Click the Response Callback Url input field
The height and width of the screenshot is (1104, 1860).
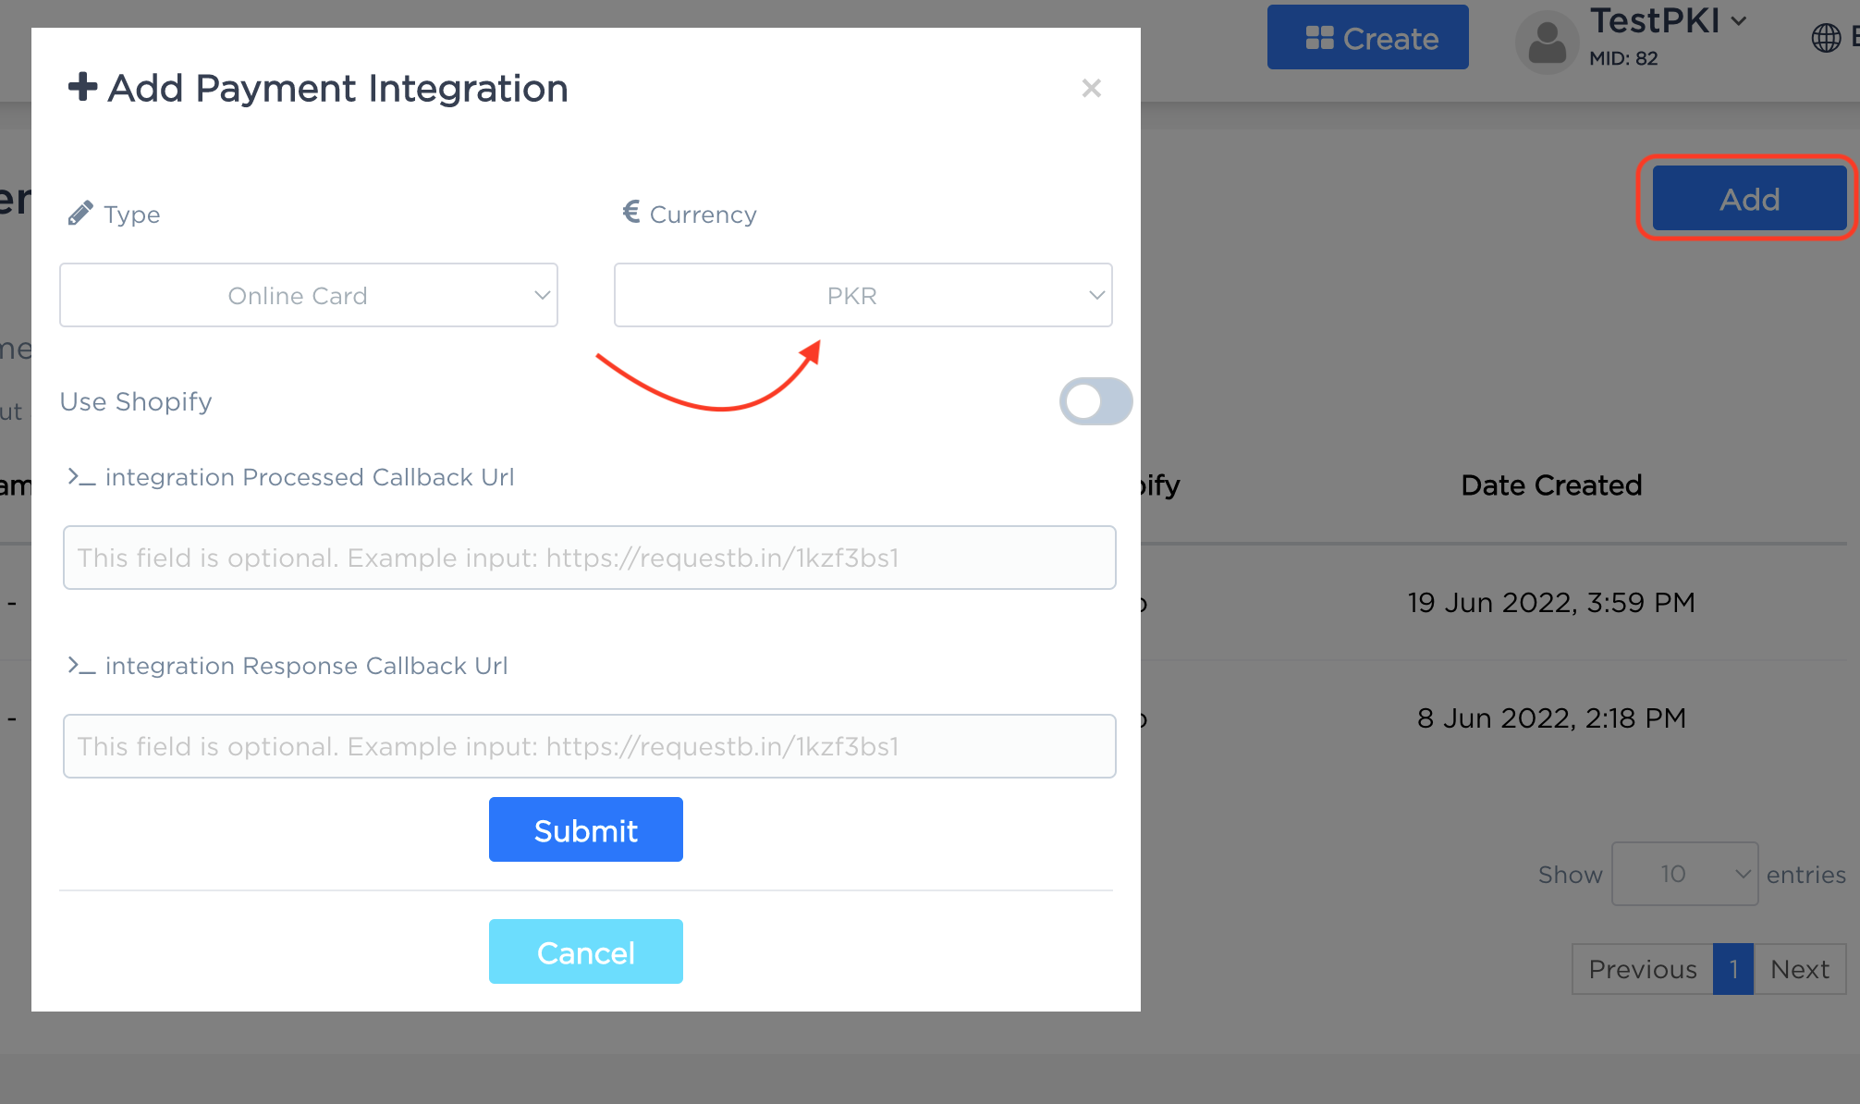click(x=589, y=746)
